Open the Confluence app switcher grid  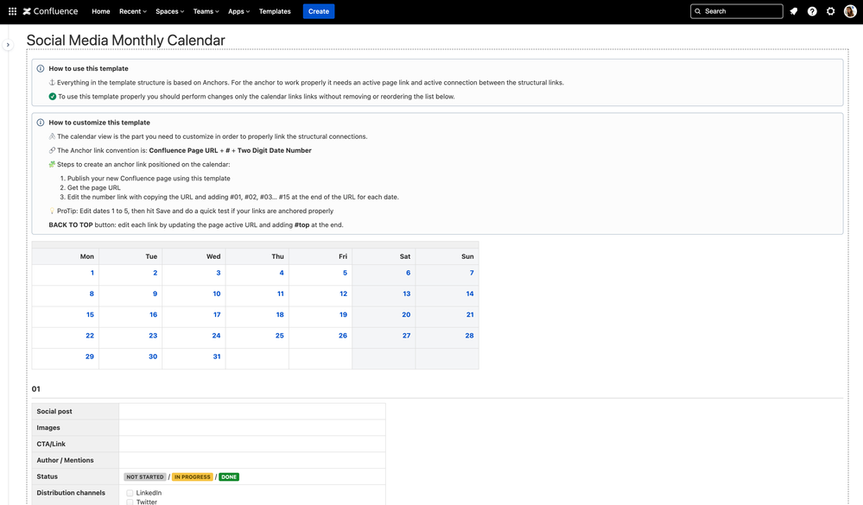click(x=11, y=11)
